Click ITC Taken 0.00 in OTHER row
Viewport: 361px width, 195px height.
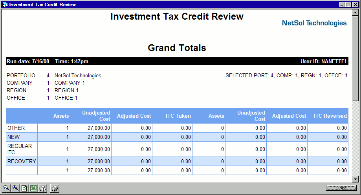[186, 128]
